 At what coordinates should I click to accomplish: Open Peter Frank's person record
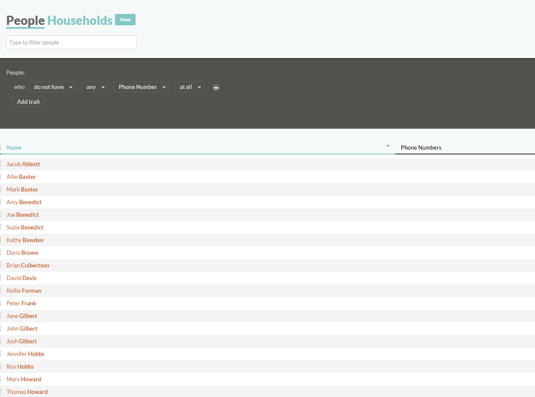(21, 303)
